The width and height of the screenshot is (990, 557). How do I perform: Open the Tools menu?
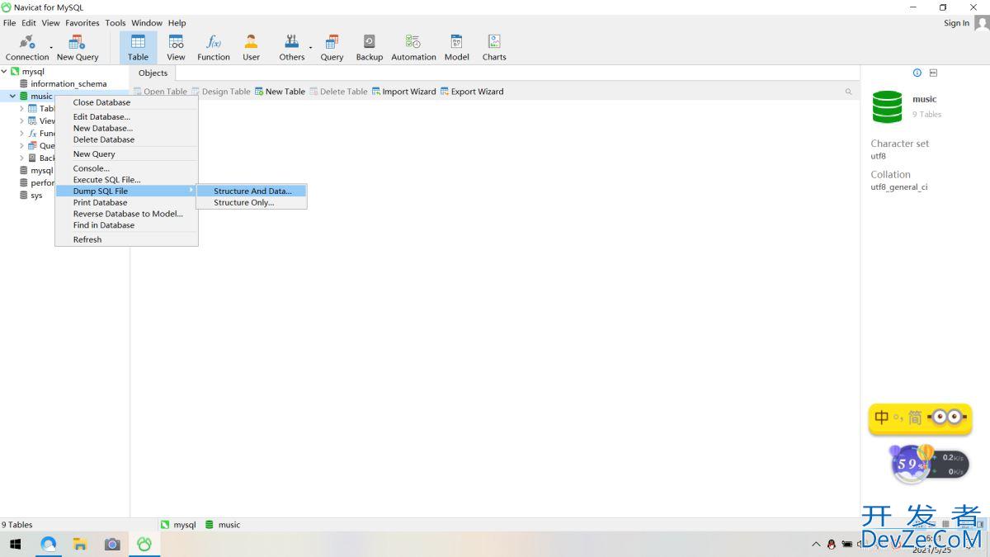pos(115,23)
